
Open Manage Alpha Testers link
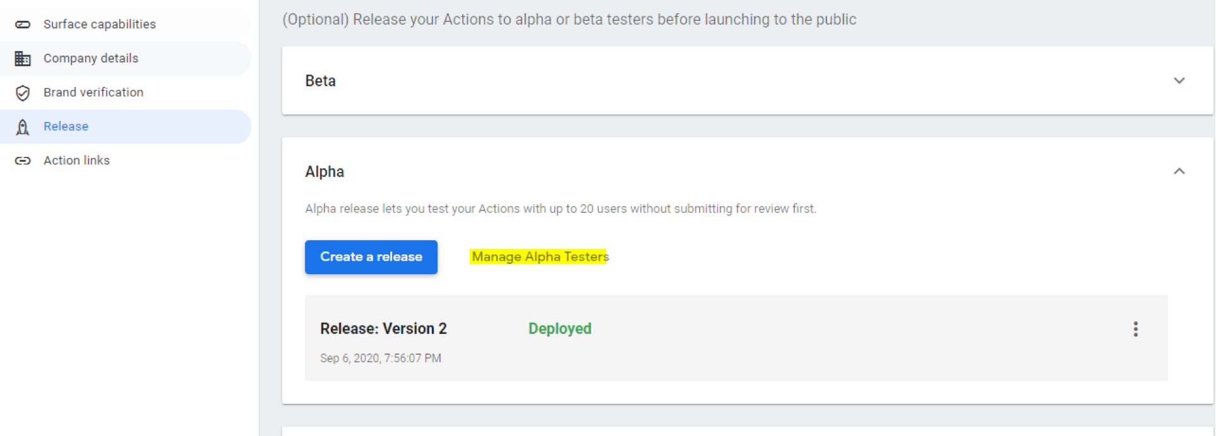pyautogui.click(x=540, y=256)
